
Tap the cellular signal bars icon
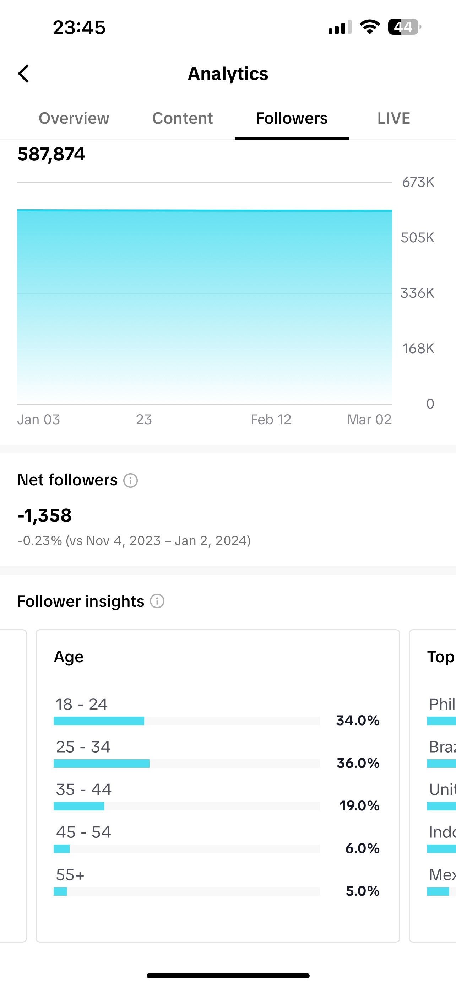click(340, 27)
